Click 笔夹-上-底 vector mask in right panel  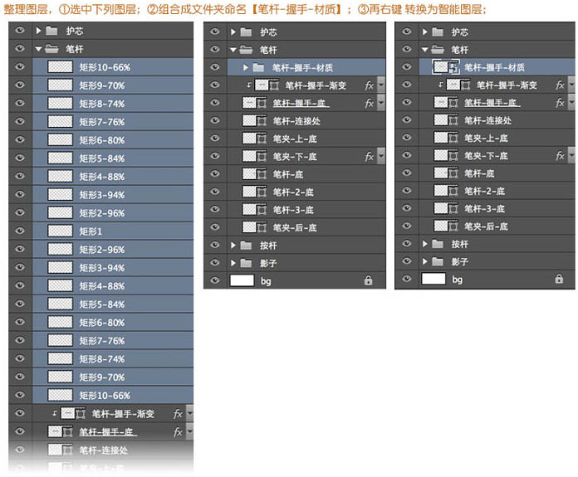453,139
